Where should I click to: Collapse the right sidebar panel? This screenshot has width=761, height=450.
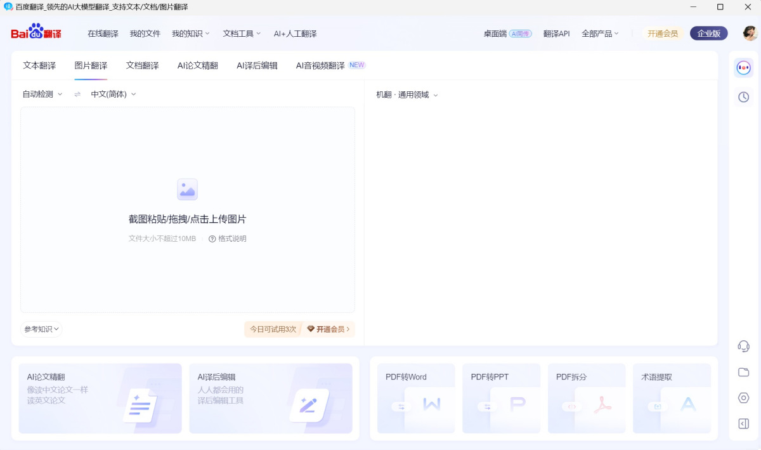click(x=743, y=423)
